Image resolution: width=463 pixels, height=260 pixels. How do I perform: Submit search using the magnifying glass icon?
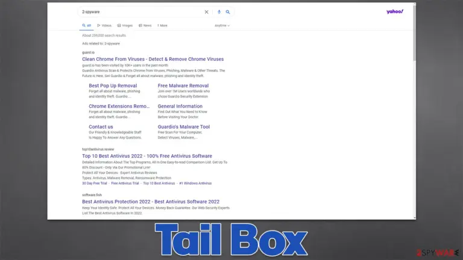pyautogui.click(x=228, y=12)
